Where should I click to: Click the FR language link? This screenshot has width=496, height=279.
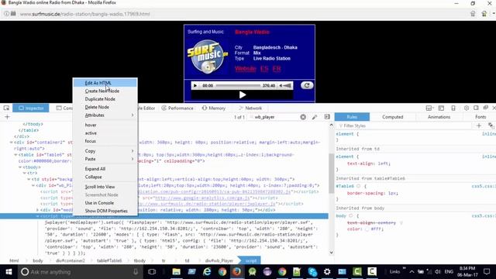tap(277, 69)
